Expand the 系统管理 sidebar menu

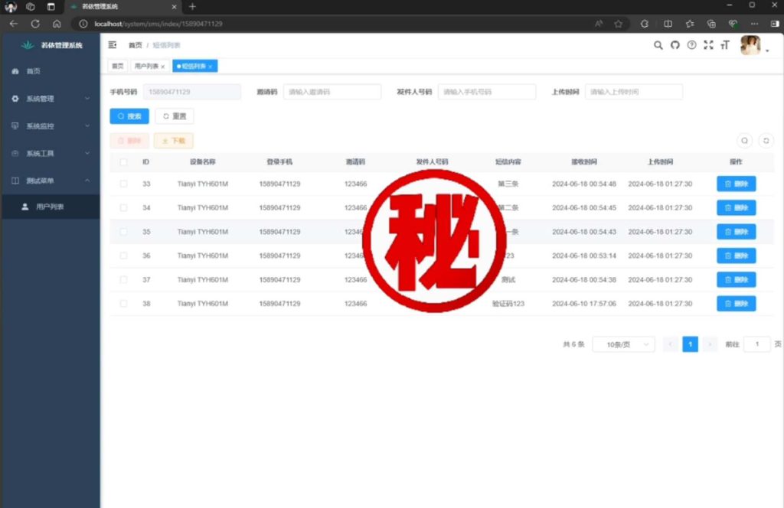(46, 98)
